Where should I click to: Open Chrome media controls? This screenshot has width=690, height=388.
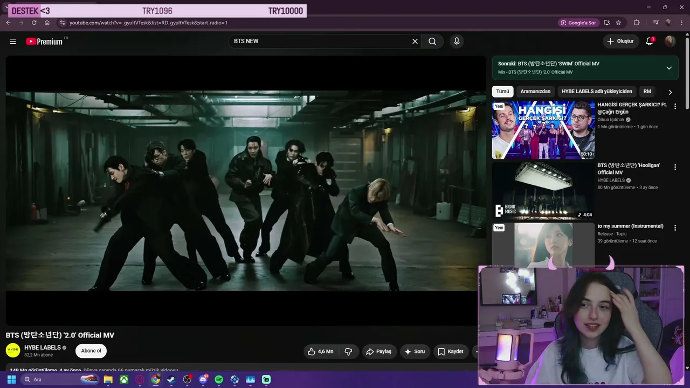tap(655, 23)
